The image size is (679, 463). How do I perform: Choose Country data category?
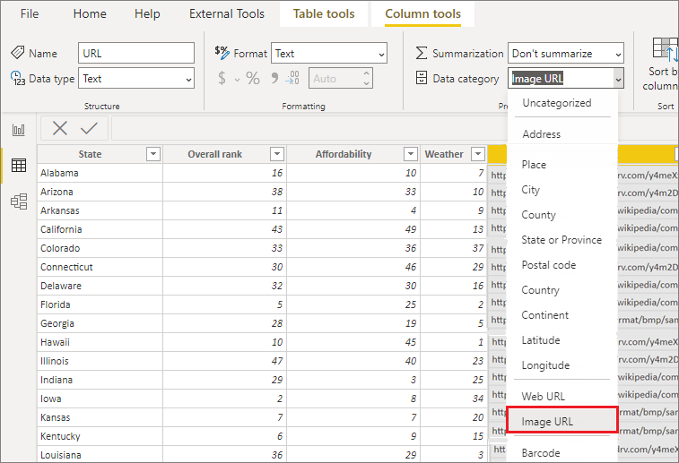(540, 290)
